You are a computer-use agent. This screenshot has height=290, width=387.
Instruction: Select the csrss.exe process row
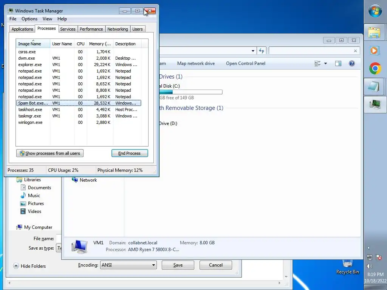(x=79, y=52)
